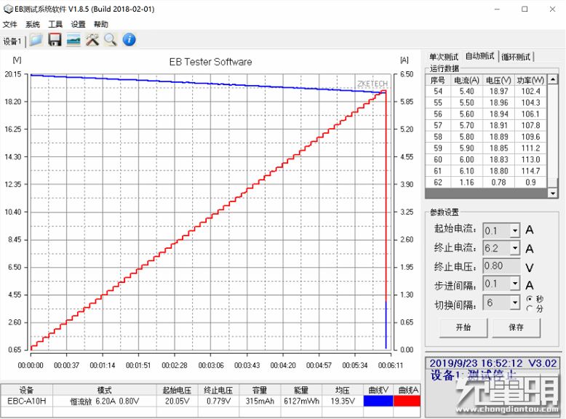Click the EB app icon in title bar
566x419 pixels.
coord(8,9)
